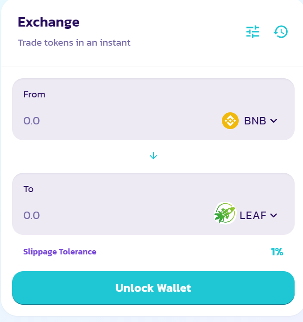Click the LEAF rocket token logo
The width and height of the screenshot is (303, 322).
[x=225, y=213]
